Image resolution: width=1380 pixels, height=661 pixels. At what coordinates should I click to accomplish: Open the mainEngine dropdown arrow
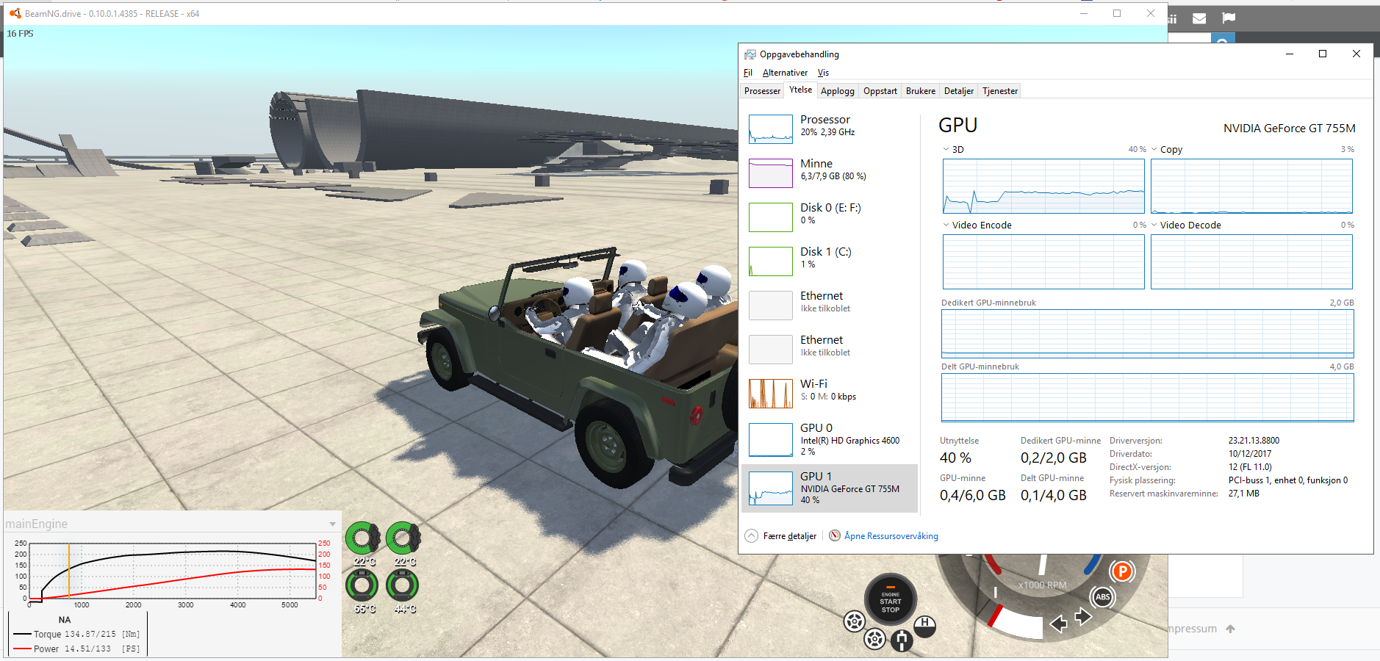point(333,524)
